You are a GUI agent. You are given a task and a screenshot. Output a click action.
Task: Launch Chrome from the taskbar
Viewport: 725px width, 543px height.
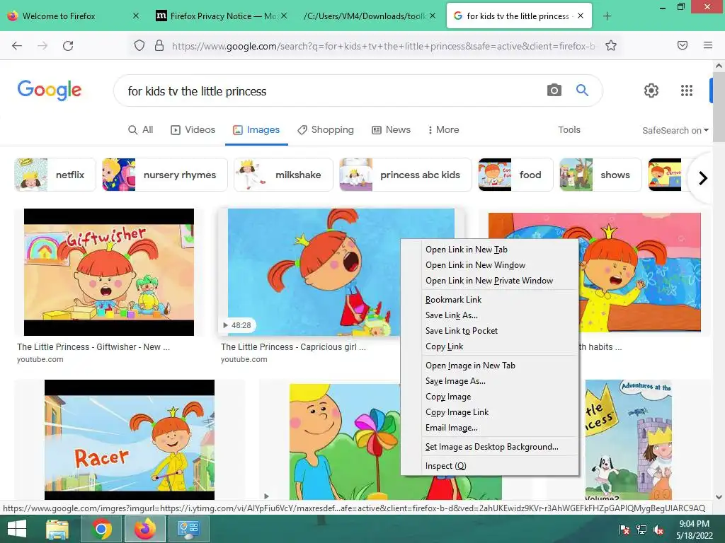point(101,529)
